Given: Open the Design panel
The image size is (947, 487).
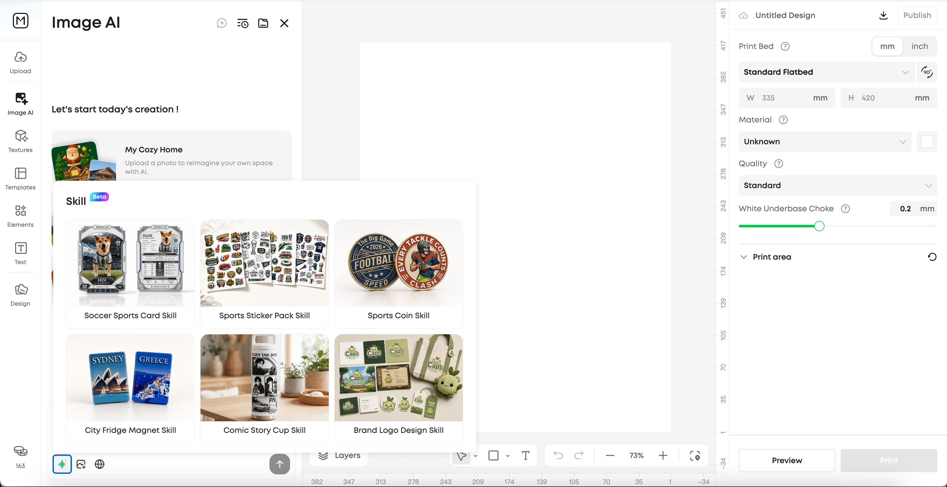Looking at the screenshot, I should coord(20,295).
